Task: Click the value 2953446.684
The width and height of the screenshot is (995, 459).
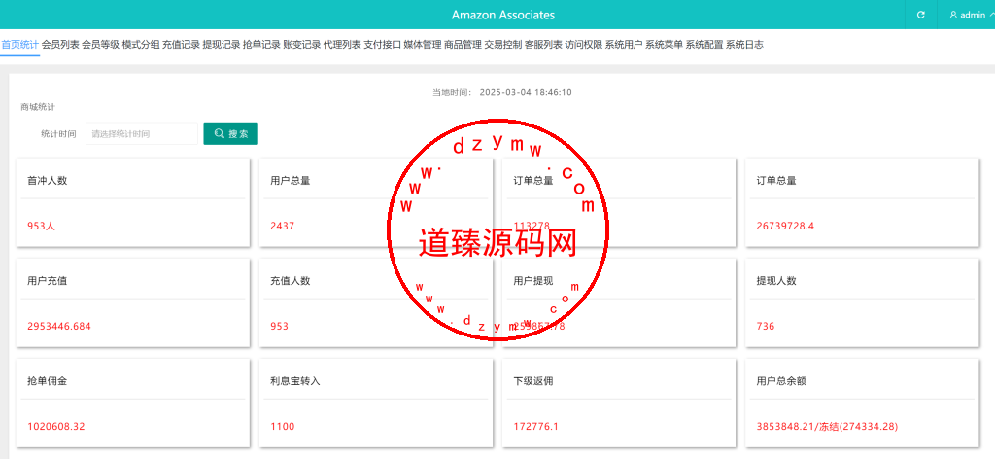Action: pos(59,327)
